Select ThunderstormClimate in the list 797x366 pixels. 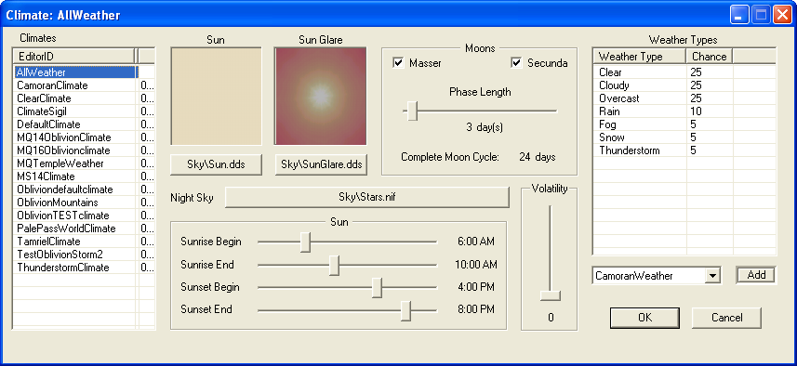(84, 268)
